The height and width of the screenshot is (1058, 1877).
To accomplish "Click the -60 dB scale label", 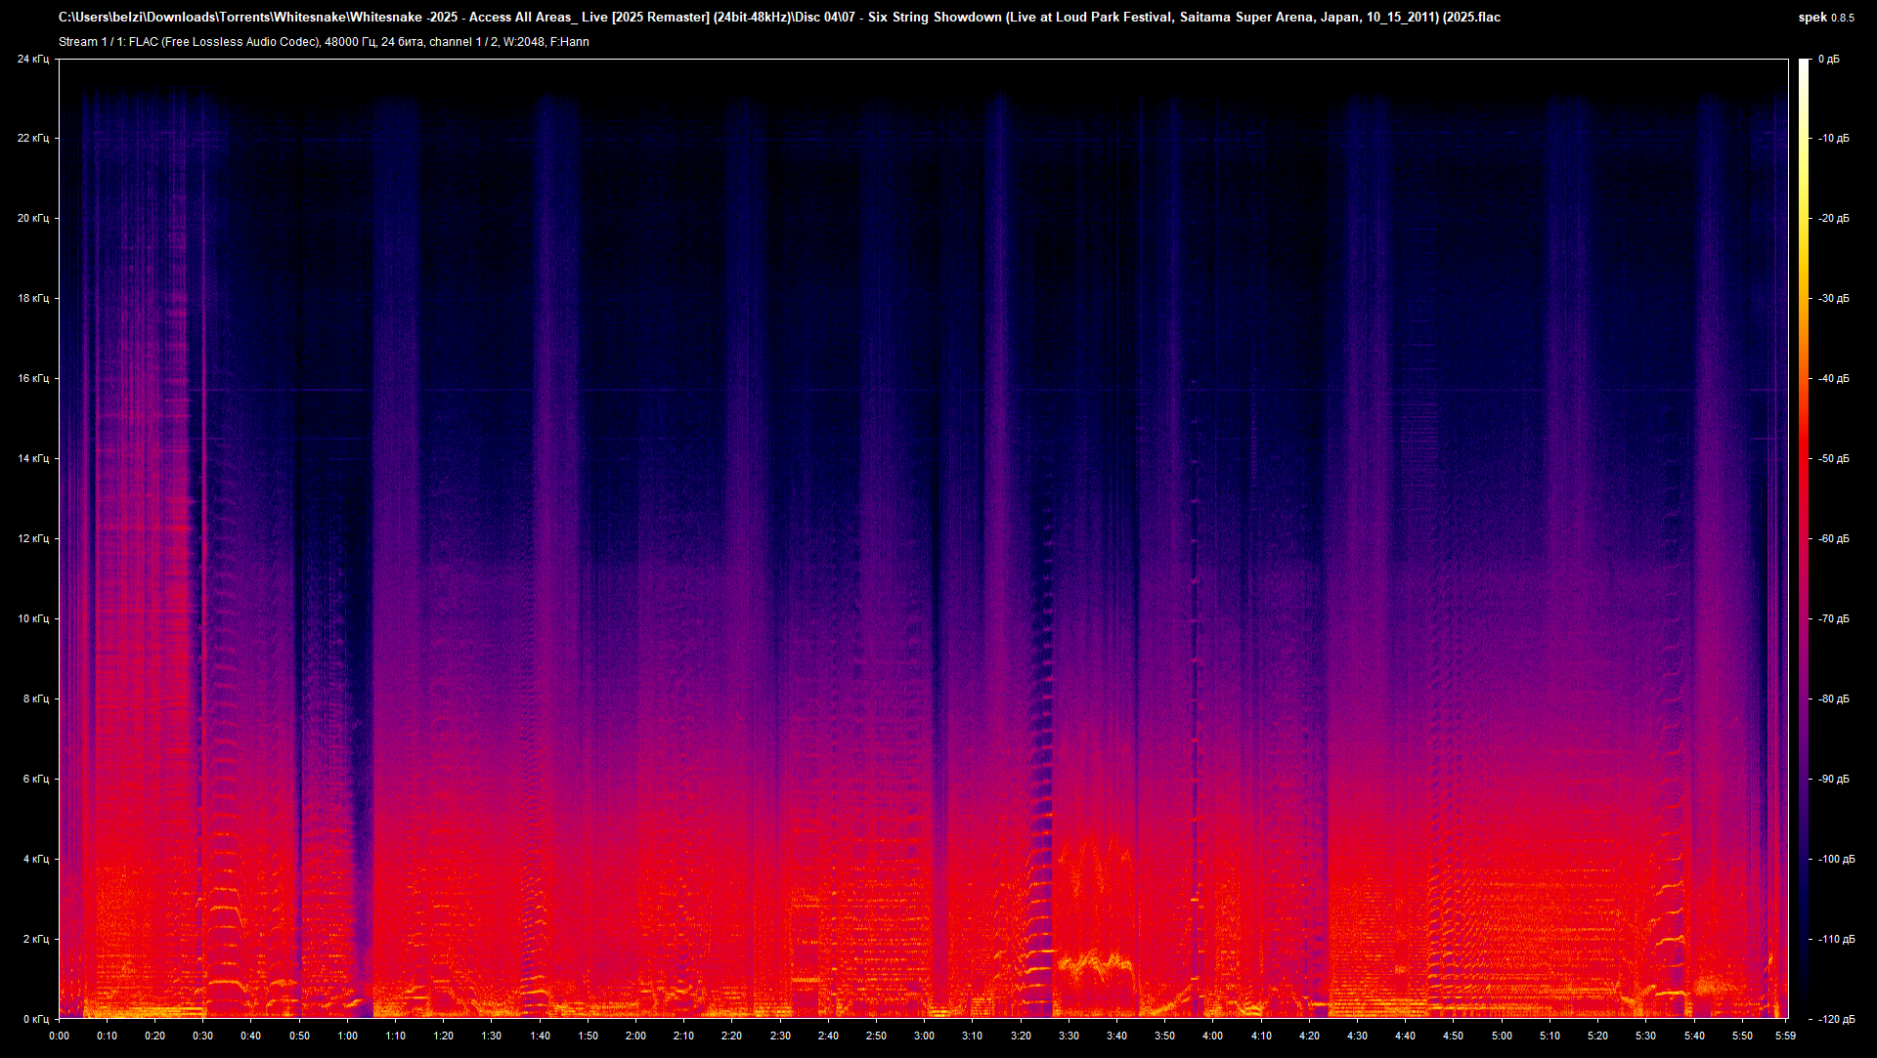I will [1833, 538].
